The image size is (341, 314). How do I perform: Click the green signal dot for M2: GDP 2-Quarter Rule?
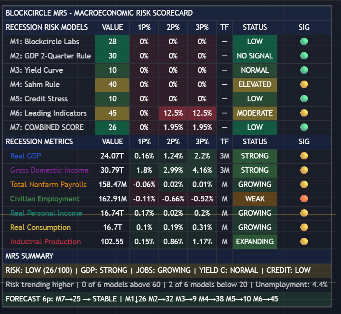304,56
